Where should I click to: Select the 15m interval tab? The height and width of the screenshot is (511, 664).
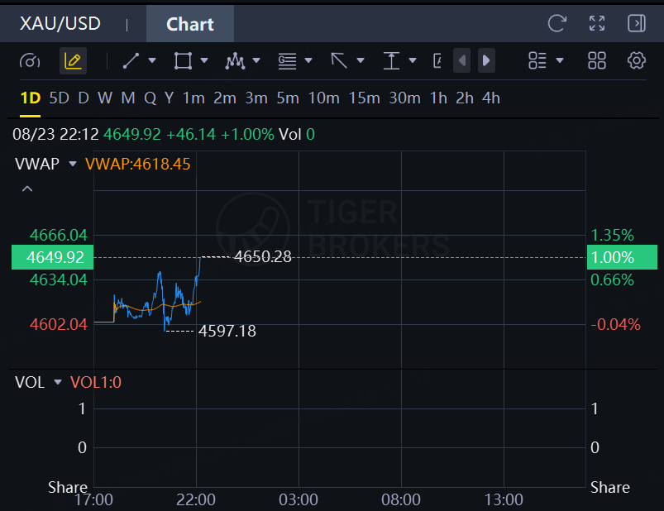364,98
